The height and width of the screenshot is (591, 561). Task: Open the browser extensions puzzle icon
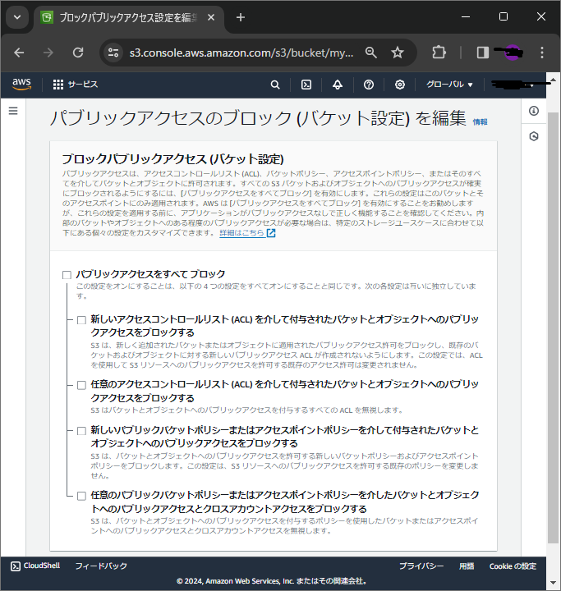439,53
